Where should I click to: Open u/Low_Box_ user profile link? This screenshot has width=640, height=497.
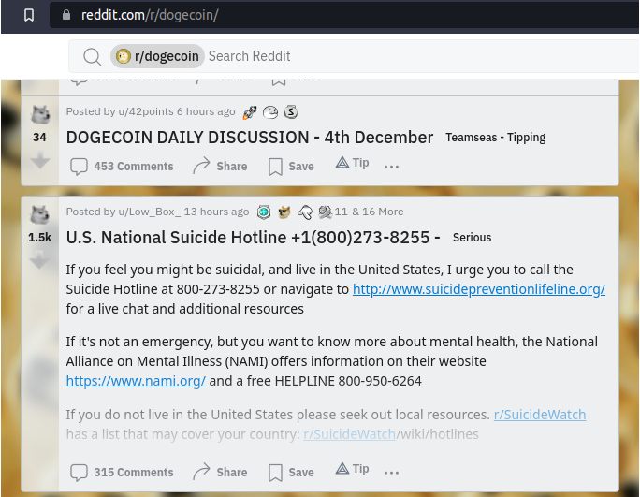click(x=149, y=212)
